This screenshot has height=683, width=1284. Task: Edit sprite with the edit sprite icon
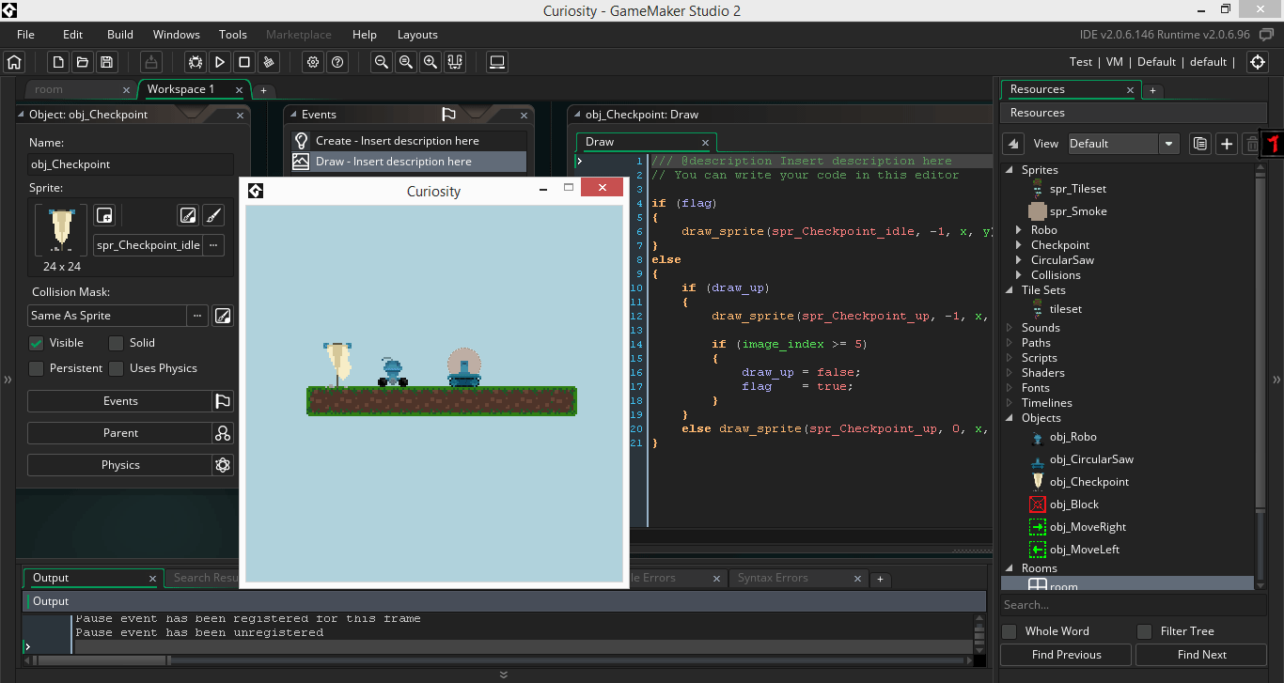pyautogui.click(x=188, y=215)
